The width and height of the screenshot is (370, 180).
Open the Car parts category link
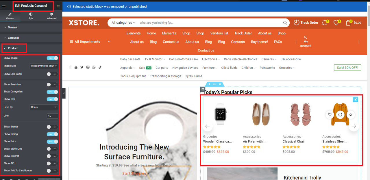point(162,68)
